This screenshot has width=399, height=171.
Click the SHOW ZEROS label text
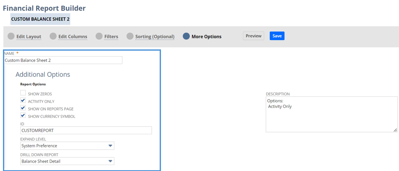coord(40,94)
